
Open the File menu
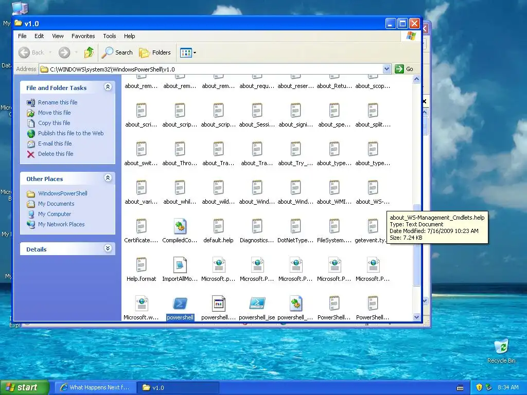(x=22, y=36)
